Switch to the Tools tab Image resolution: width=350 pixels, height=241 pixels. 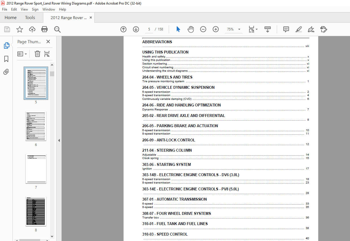(x=30, y=17)
